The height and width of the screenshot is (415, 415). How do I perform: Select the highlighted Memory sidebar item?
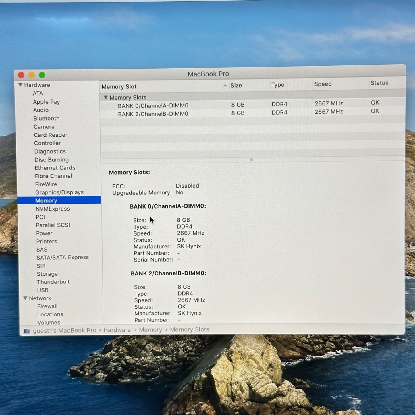[59, 200]
